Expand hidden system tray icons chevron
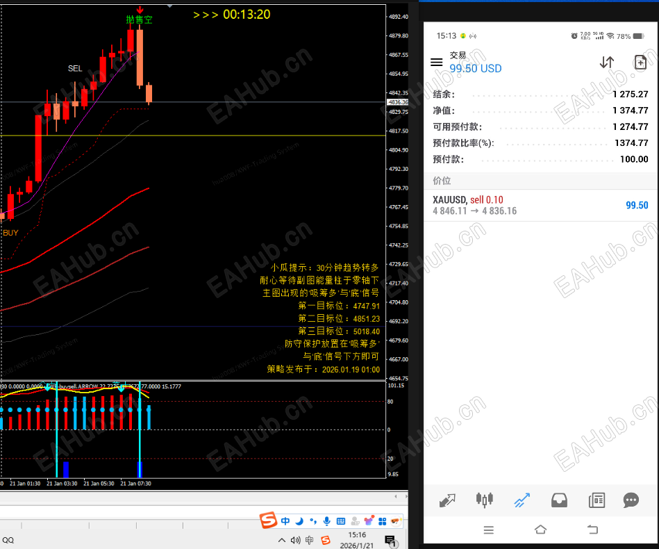Image resolution: width=659 pixels, height=549 pixels. coord(282,540)
